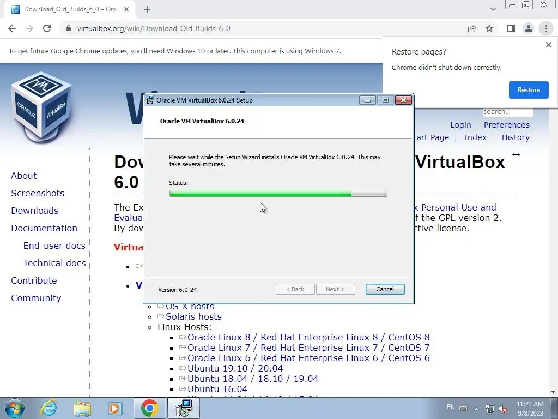Go to Community in sidebar
The image size is (558, 419).
[36, 298]
